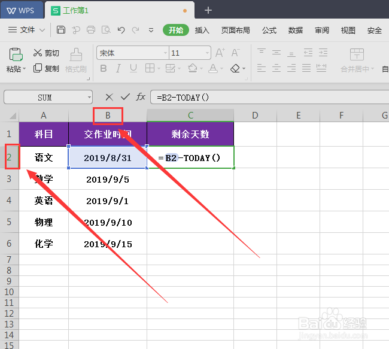Screen dimensions: 389x349
Task: Confirm formula with checkmark button
Action: click(x=125, y=97)
